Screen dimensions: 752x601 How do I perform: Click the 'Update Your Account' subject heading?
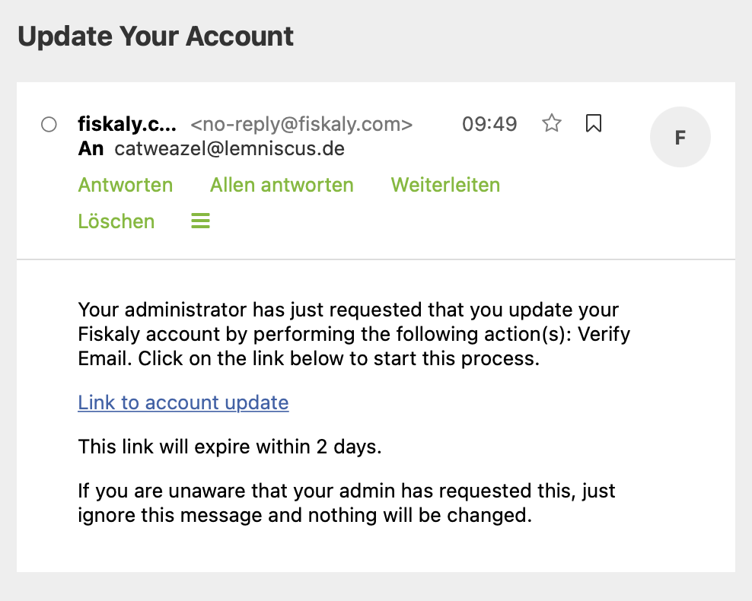(x=156, y=37)
